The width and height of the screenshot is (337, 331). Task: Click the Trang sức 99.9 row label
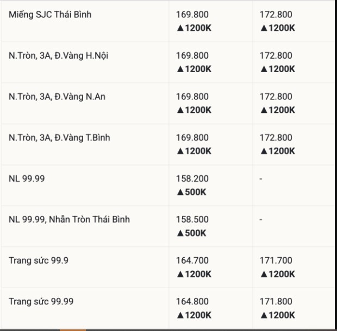(39, 260)
